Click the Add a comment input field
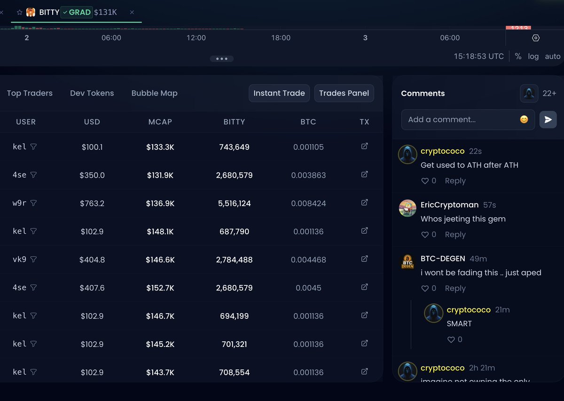Image resolution: width=564 pixels, height=401 pixels. pyautogui.click(x=451, y=119)
